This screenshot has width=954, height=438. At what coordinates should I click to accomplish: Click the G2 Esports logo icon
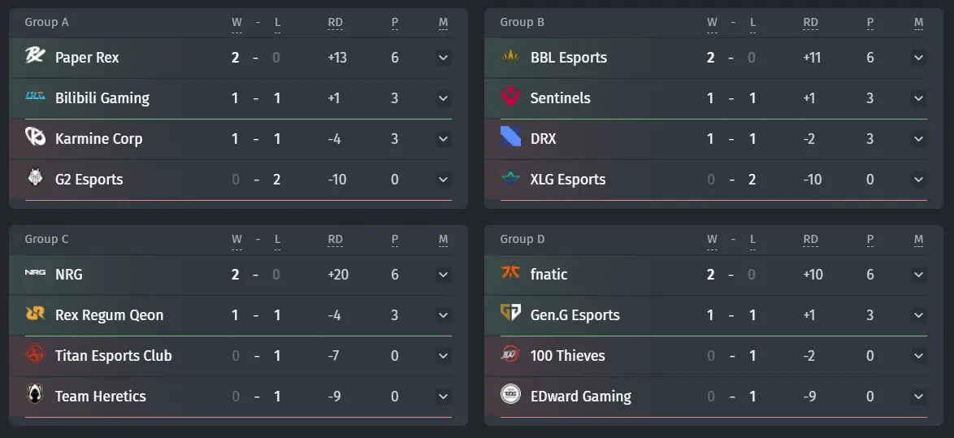pyautogui.click(x=35, y=177)
